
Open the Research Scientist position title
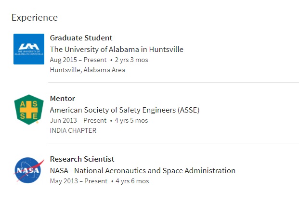[x=82, y=159]
